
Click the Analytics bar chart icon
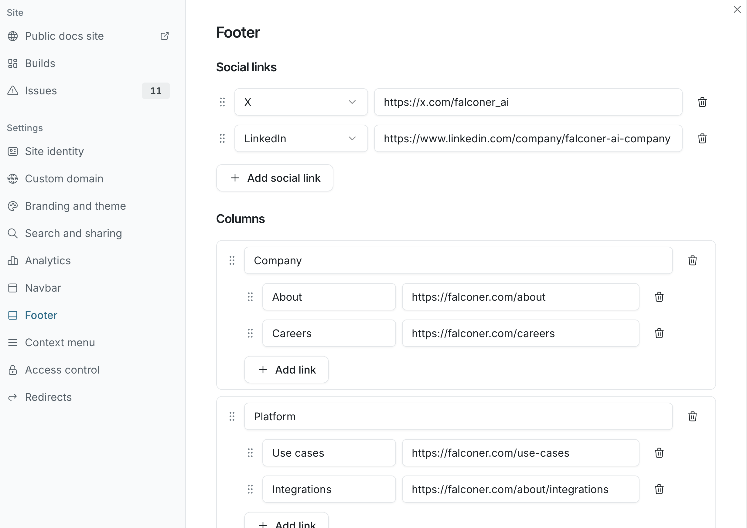click(x=13, y=261)
